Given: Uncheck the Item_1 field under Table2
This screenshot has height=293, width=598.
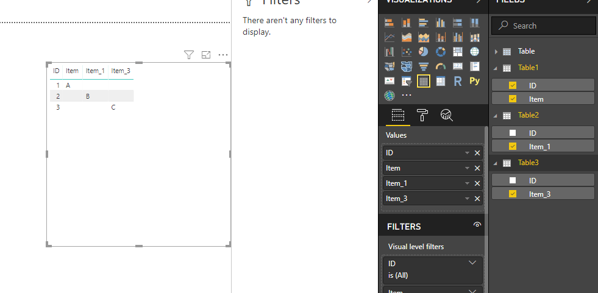Looking at the screenshot, I should tap(513, 146).
